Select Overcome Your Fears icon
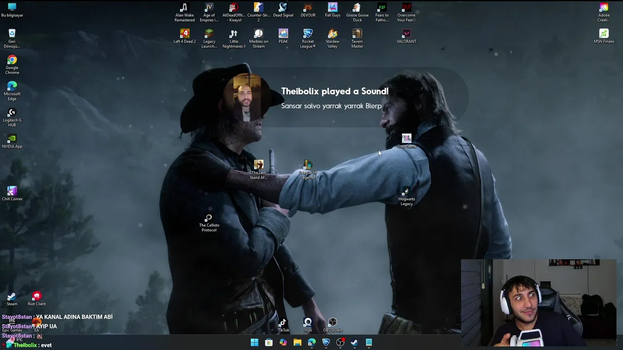623x350 pixels. point(406,13)
